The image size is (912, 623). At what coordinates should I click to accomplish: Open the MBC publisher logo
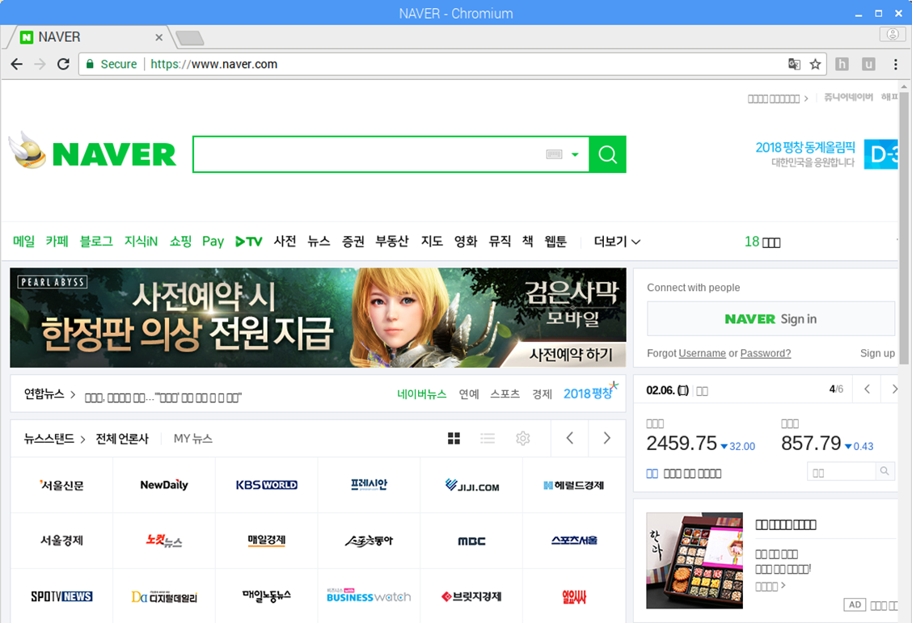[471, 541]
